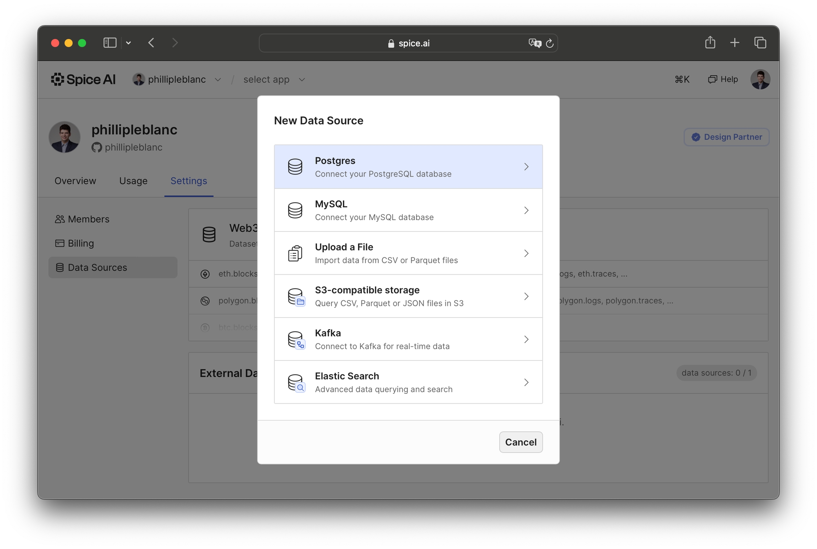Click the Kafka data source icon

(295, 340)
